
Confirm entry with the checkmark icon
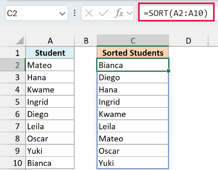[x=104, y=13]
